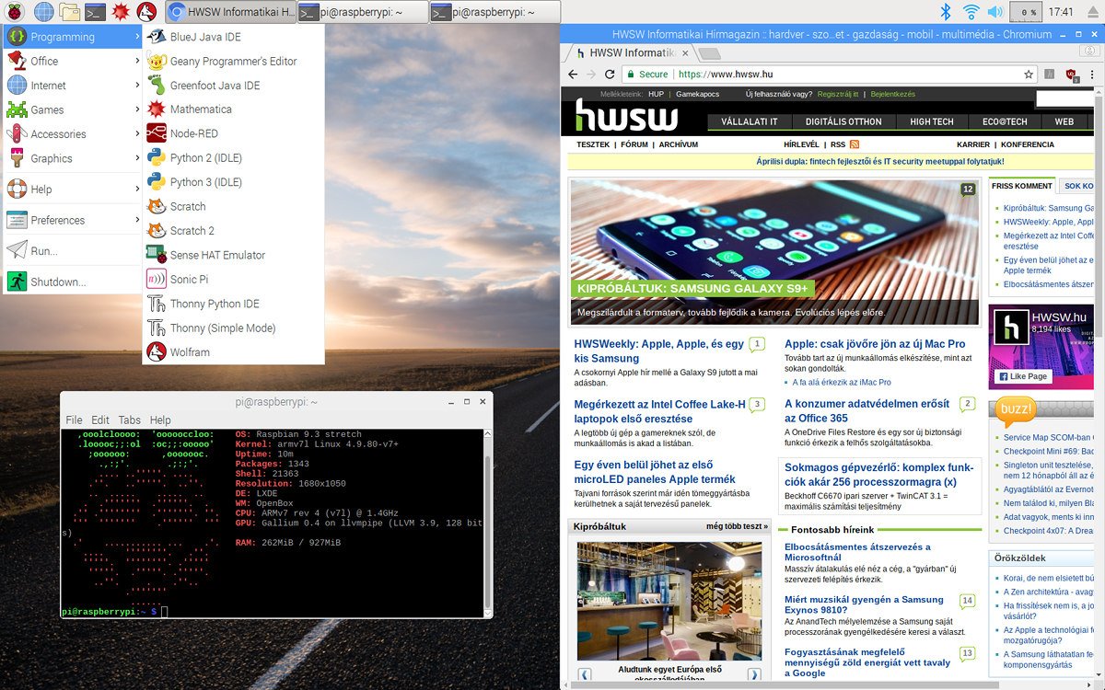Open the Raspberry Pi main menu icon
The width and height of the screenshot is (1105, 690).
[16, 12]
